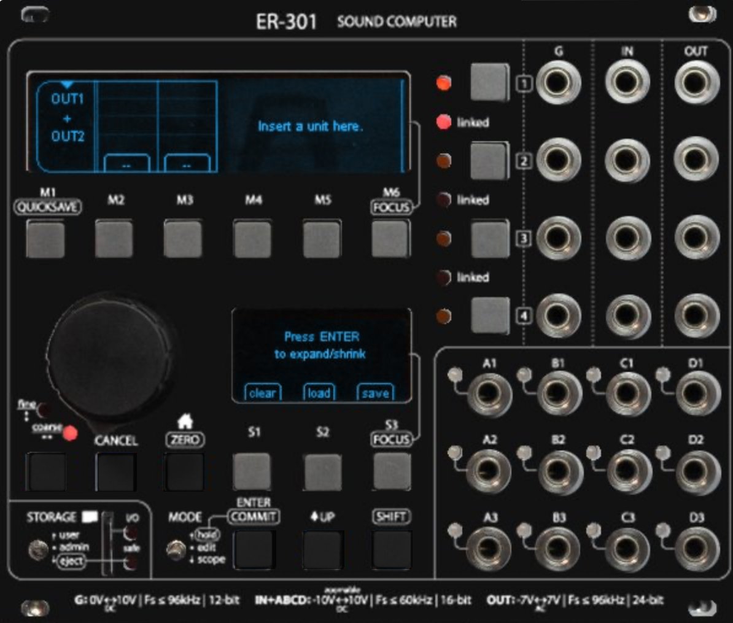This screenshot has height=623, width=733.
Task: Toggle the linked LED between channels 3 and 4
Action: click(x=444, y=277)
